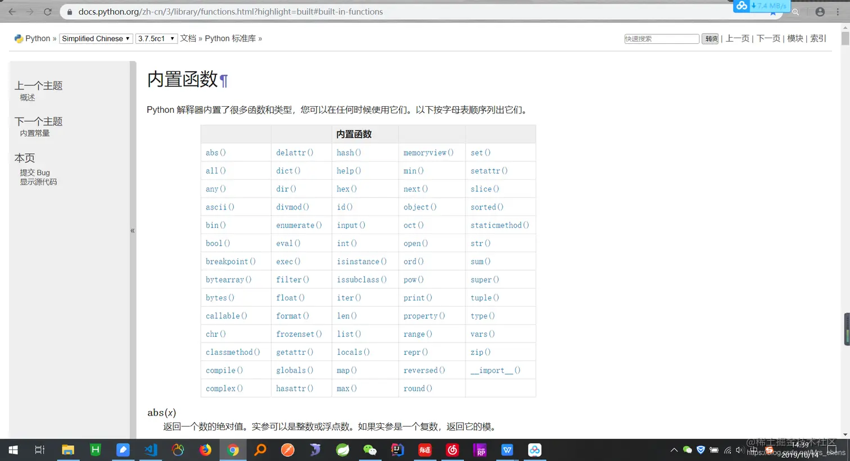Screen dimensions: 850x461
Task: Switch to the 模块 page
Action: tap(795, 38)
